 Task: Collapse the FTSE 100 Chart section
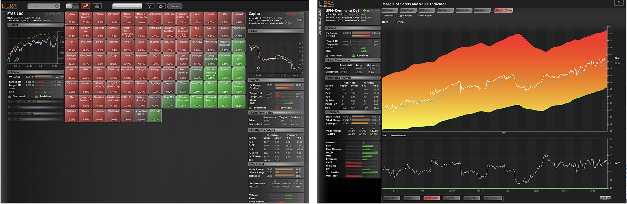(x=36, y=25)
